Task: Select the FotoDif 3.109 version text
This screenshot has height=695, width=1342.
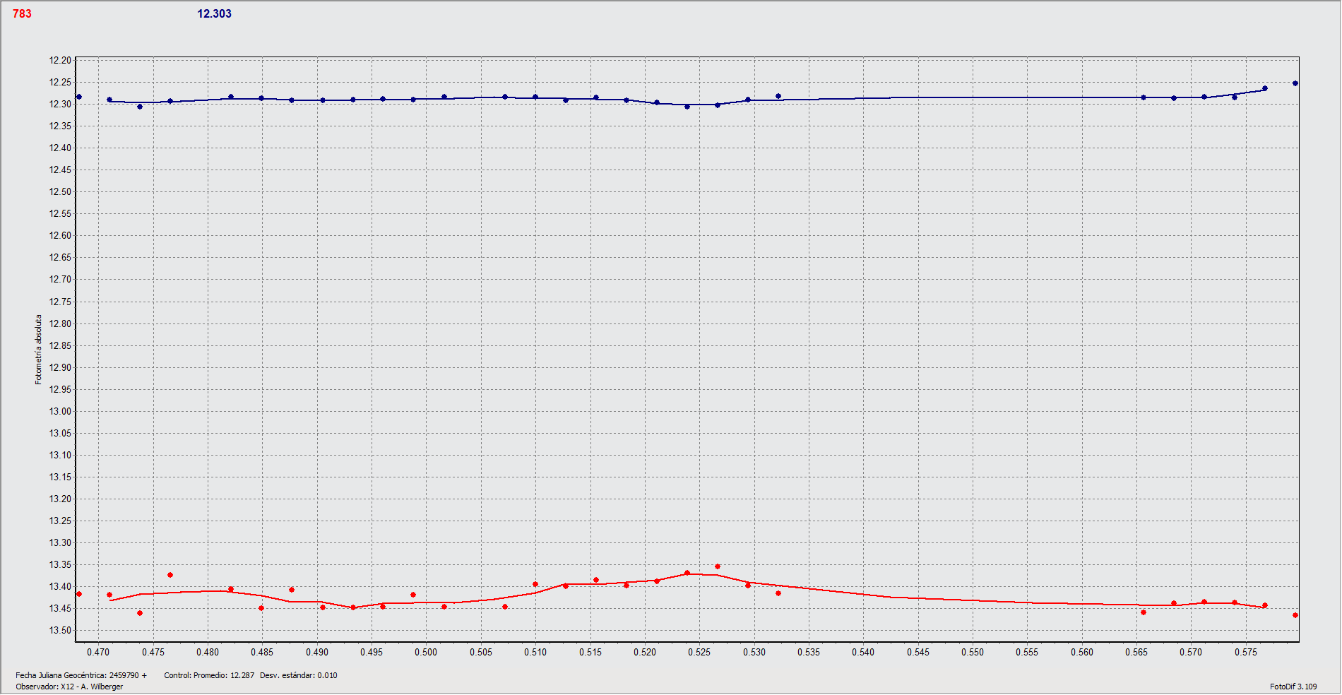Action: (1293, 686)
